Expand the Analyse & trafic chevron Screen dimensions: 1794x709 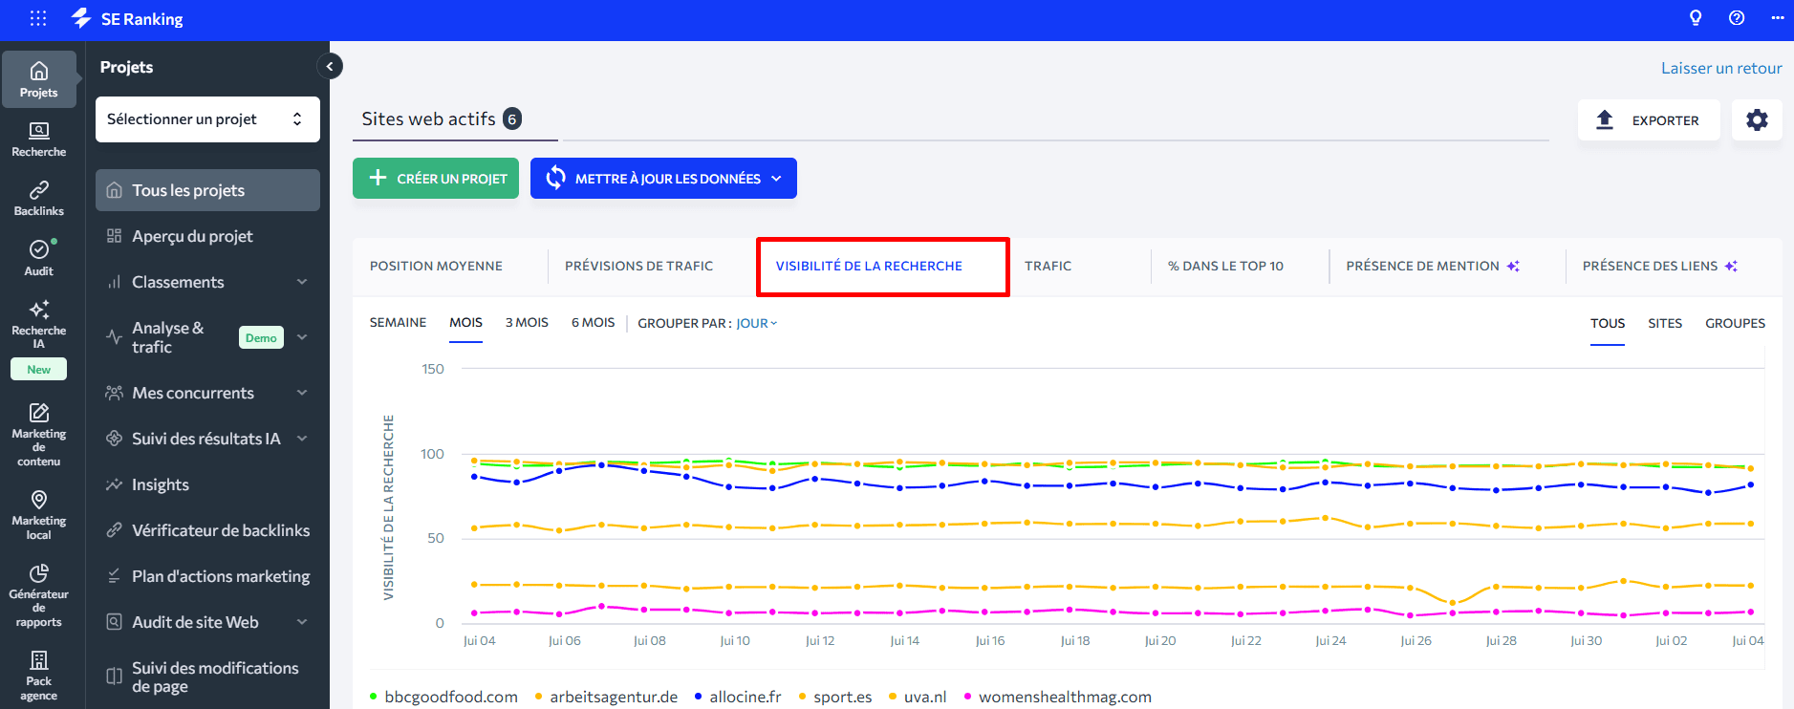(x=302, y=337)
